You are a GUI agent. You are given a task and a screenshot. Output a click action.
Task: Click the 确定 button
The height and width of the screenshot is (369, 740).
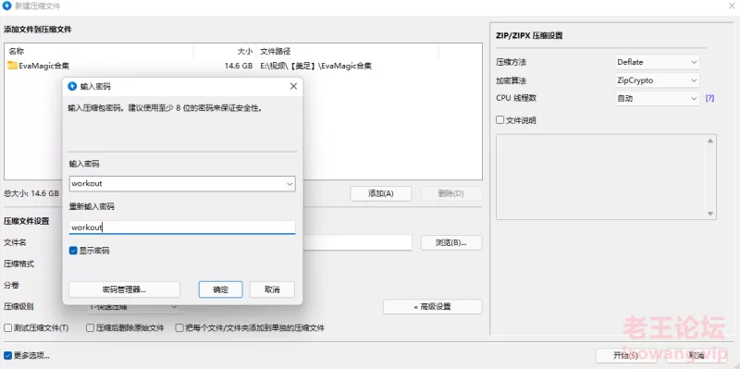[x=220, y=289]
